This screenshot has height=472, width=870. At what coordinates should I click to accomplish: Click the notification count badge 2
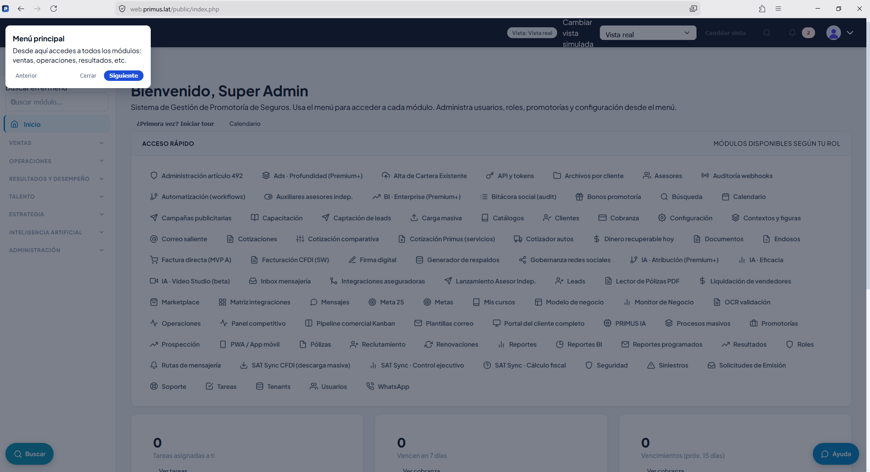808,33
